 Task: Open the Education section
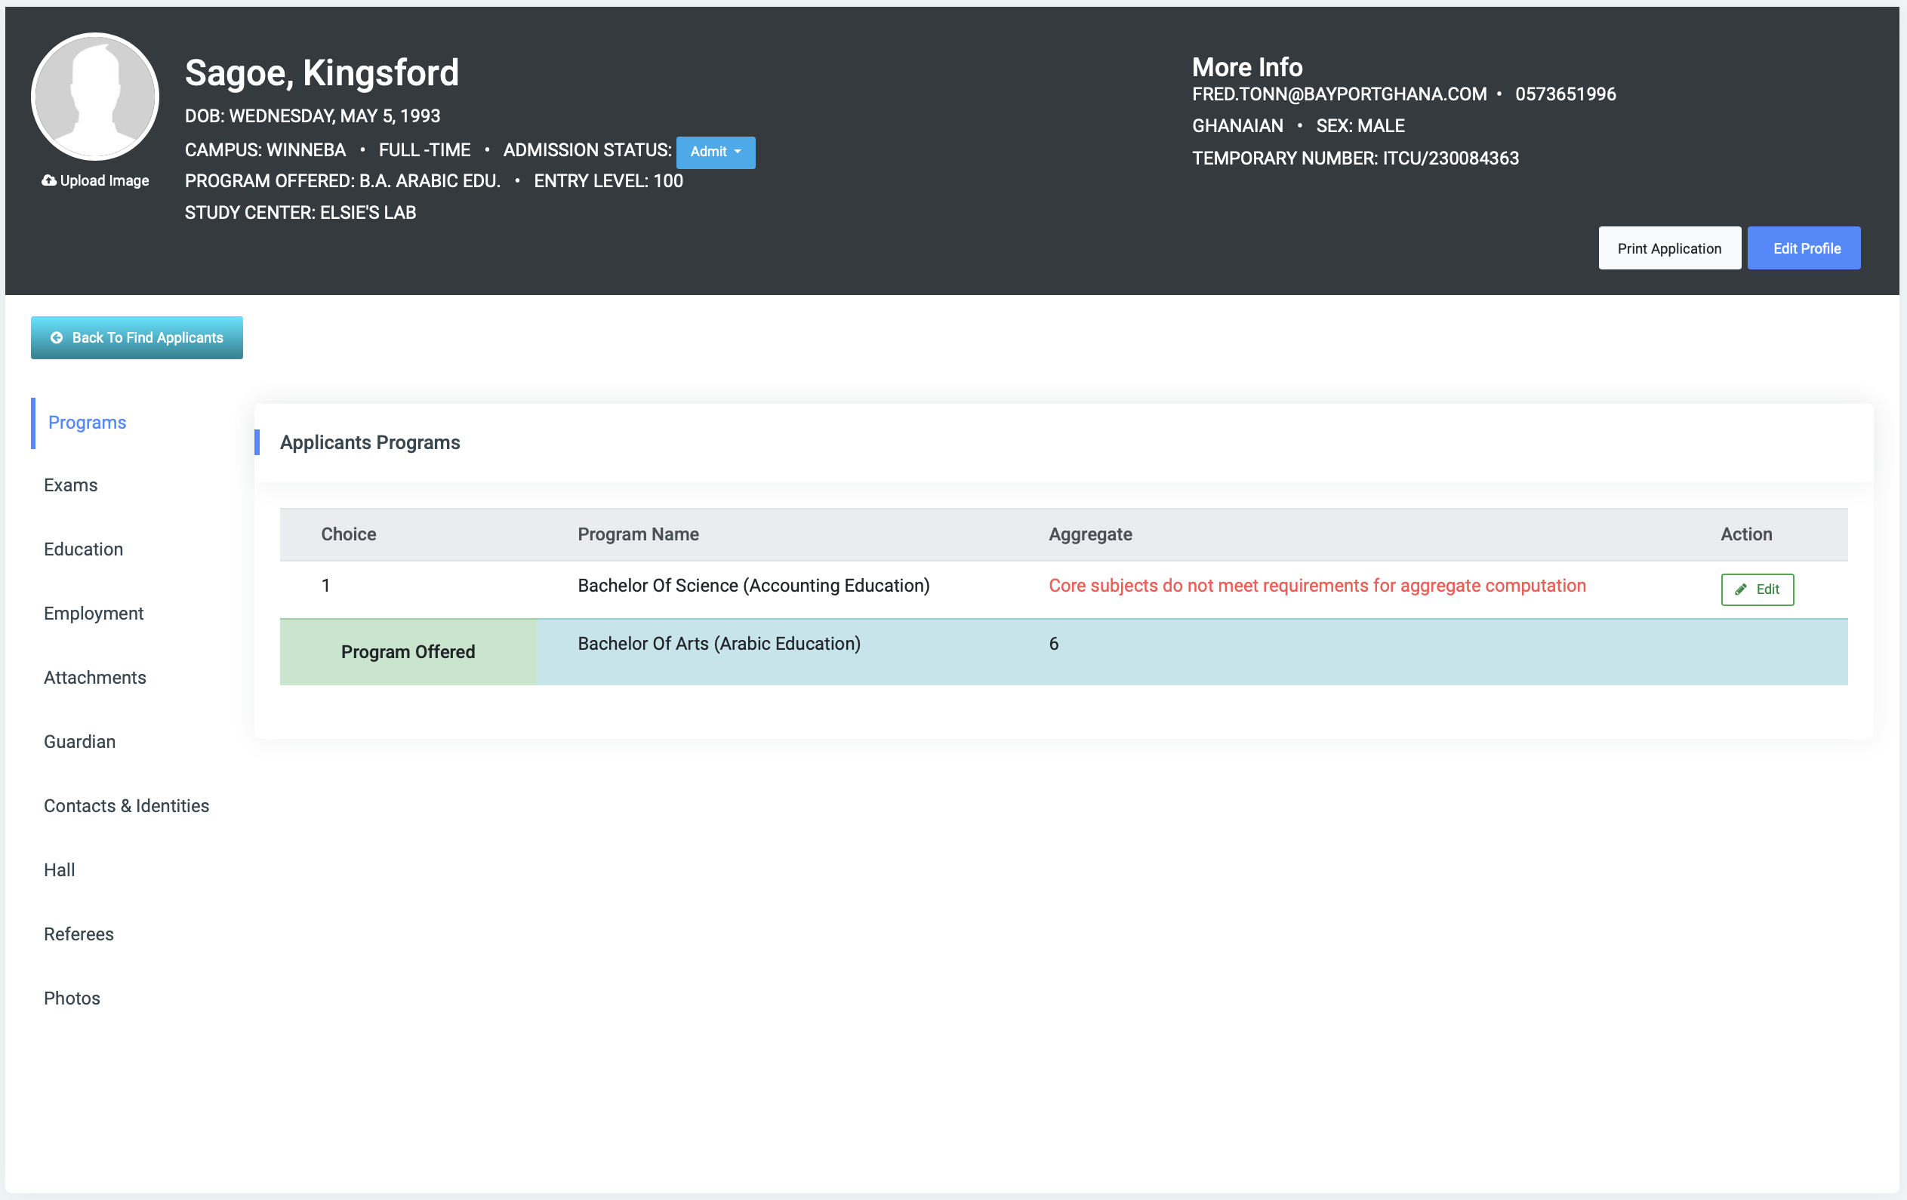point(83,549)
